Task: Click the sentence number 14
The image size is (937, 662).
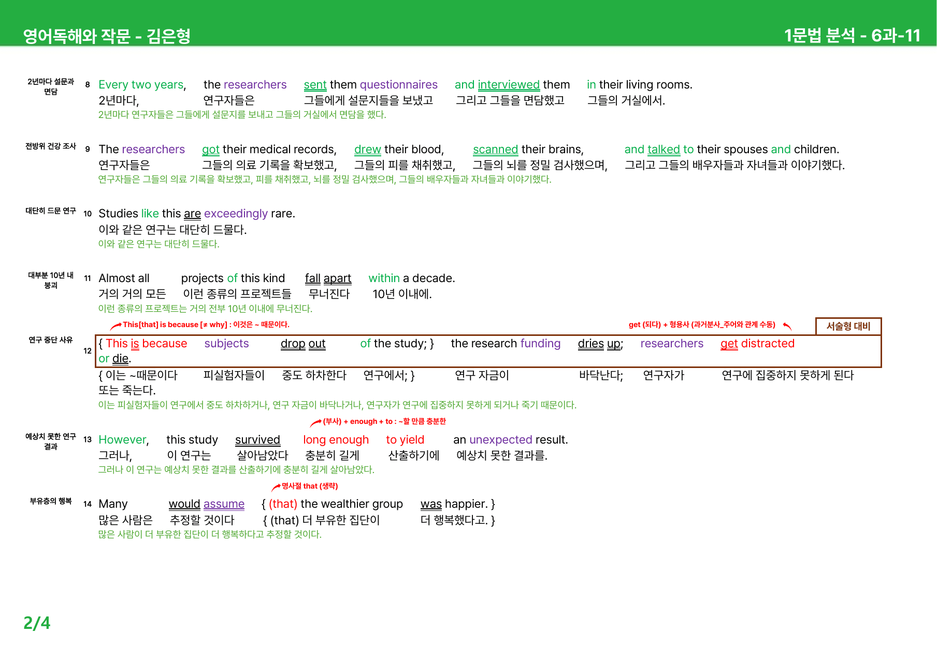Action: 88,504
